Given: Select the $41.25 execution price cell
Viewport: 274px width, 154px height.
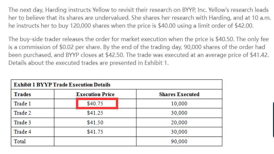Looking at the screenshot, I should pyautogui.click(x=95, y=113).
